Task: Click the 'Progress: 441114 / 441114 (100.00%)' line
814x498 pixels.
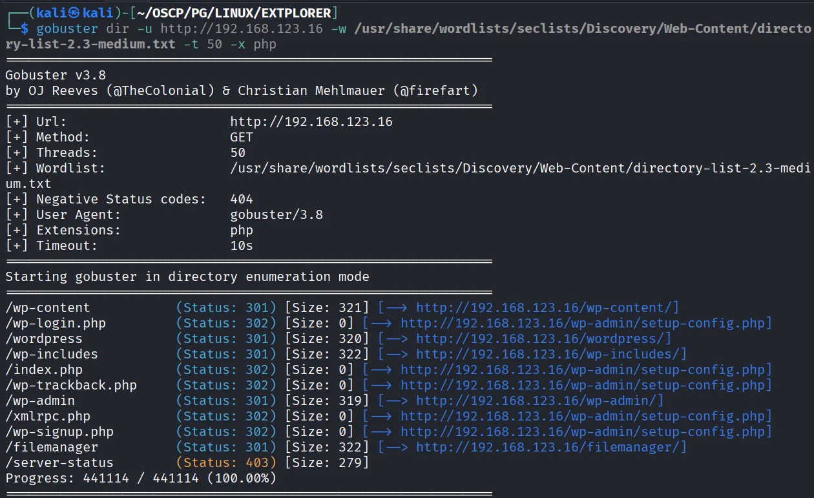Action: point(141,478)
